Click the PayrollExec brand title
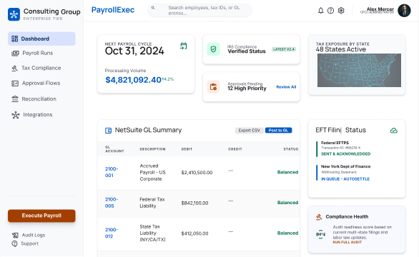Screen dimensions: 419x257 coord(113,10)
